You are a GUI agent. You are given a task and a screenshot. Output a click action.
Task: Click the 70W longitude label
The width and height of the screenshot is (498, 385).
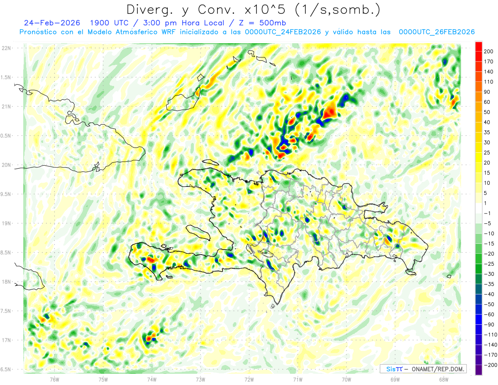pos(347,379)
